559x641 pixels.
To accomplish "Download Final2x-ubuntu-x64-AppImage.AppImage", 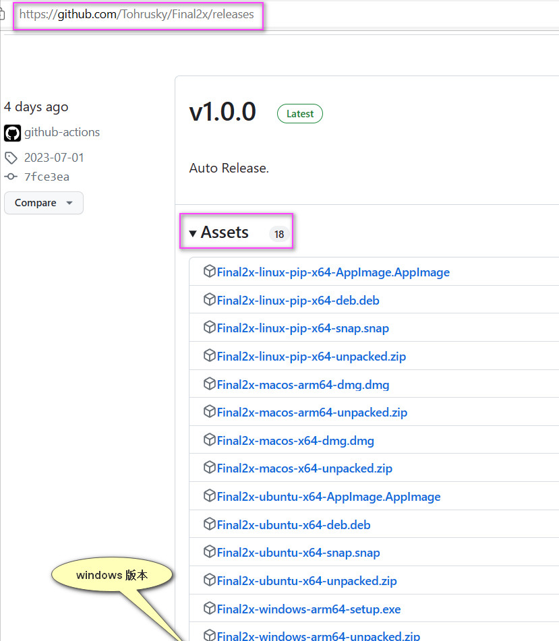I will pos(329,497).
